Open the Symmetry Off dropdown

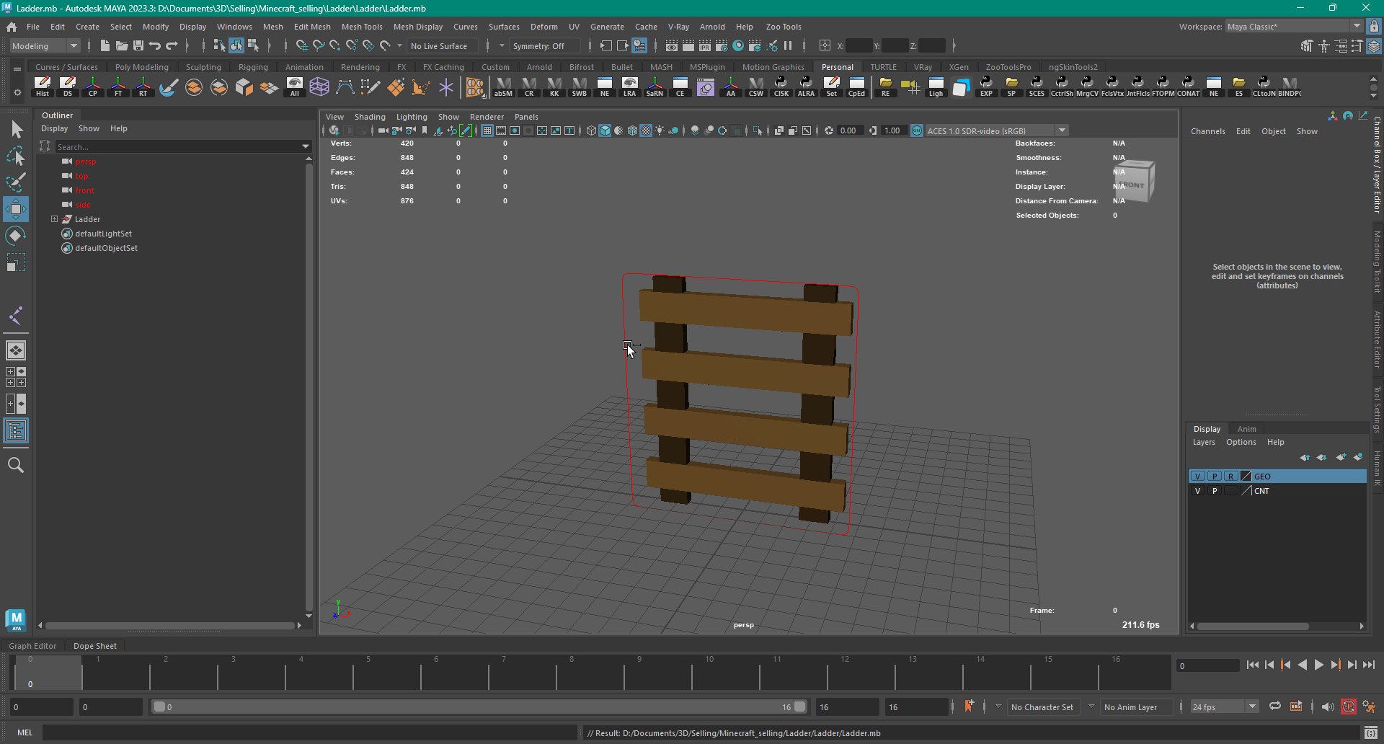[x=545, y=45]
